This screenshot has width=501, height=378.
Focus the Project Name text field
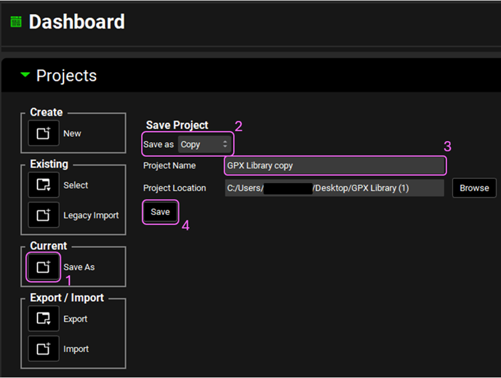pos(334,165)
